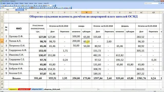This screenshot has width=164, height=92.
Task: Open the Правка menu
Action: [x=8, y=3]
